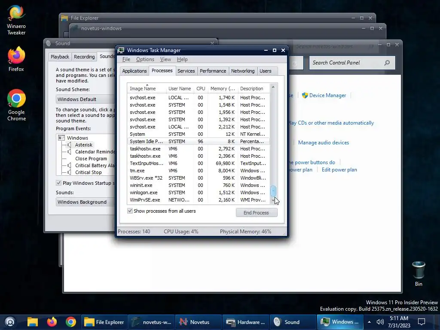Click the Sound window title icon
The image size is (440, 330).
click(49, 43)
